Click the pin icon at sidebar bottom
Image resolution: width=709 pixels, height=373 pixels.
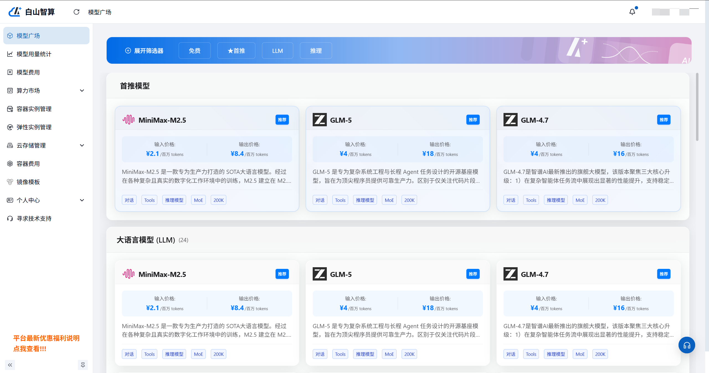pyautogui.click(x=83, y=365)
